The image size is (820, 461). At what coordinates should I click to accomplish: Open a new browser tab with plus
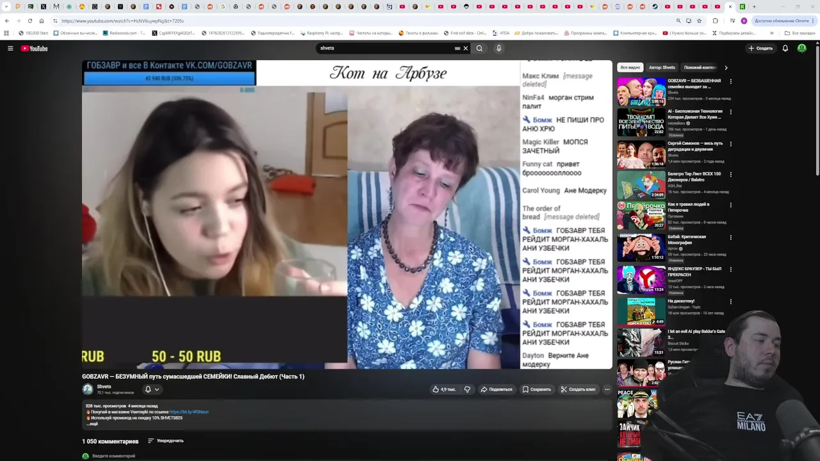(754, 6)
